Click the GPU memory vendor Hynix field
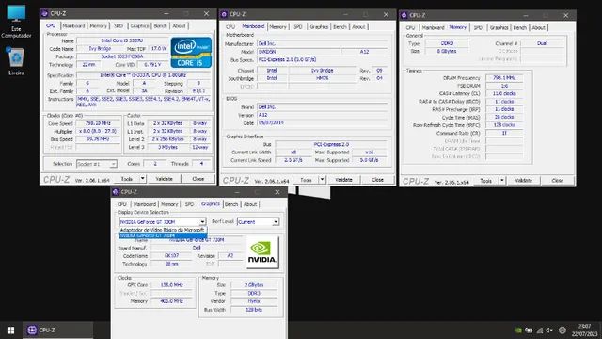The width and height of the screenshot is (602, 339). (254, 301)
